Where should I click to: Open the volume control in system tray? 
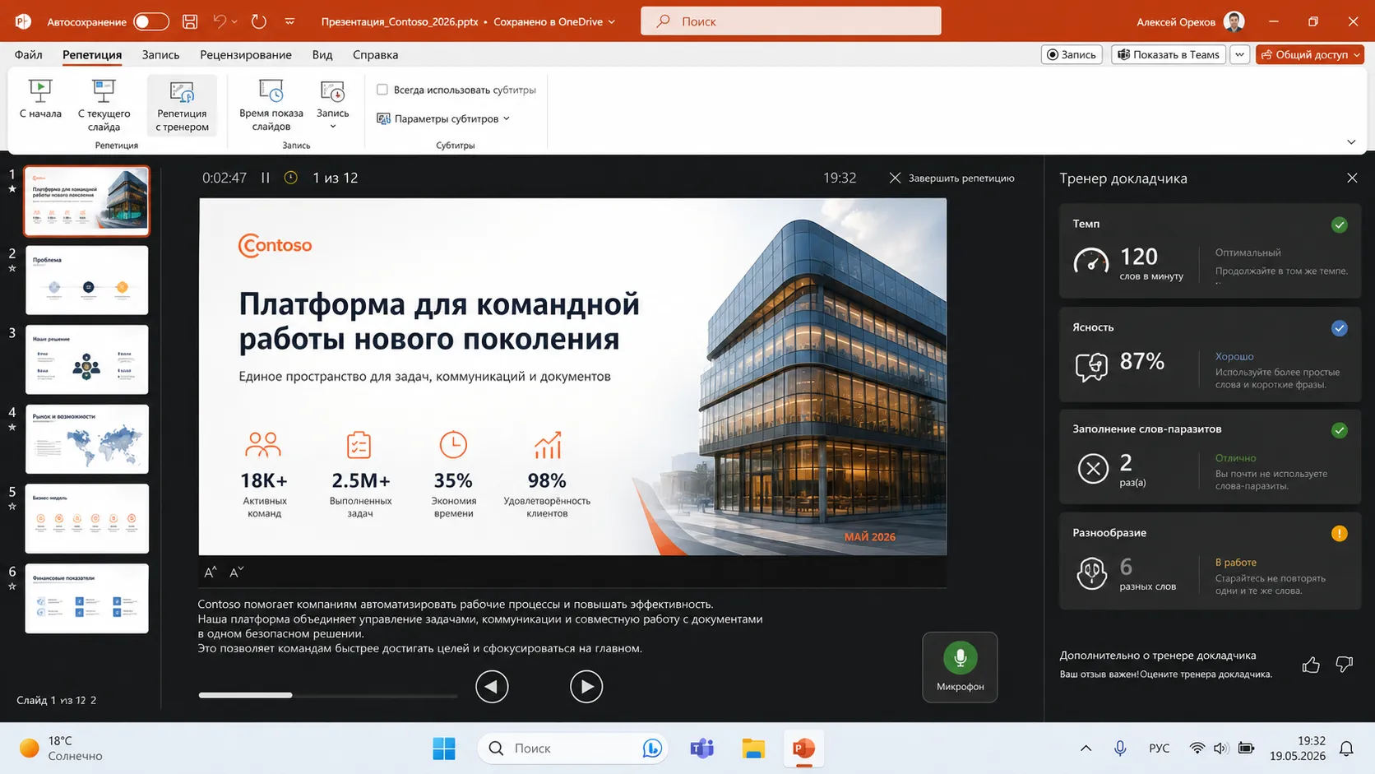pos(1221,749)
